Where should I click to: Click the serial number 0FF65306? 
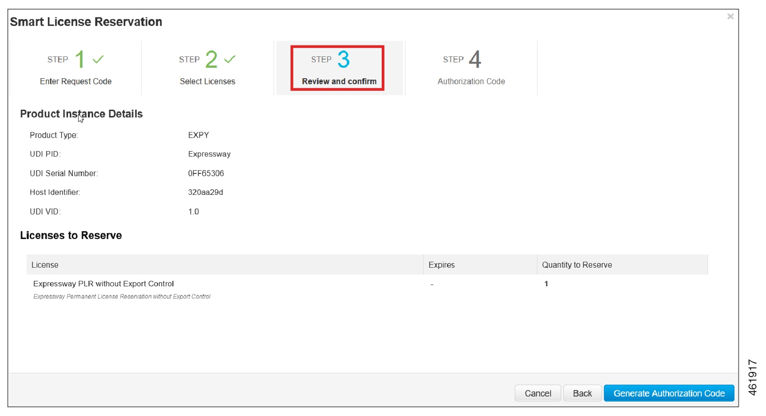coord(206,173)
